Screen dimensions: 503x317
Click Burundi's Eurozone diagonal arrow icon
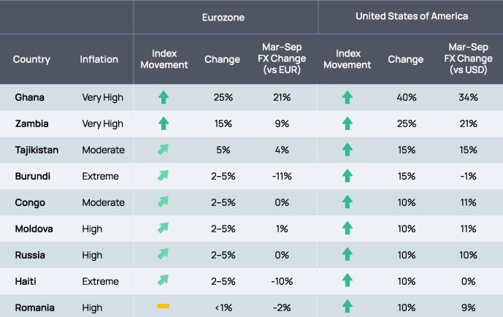click(x=164, y=176)
